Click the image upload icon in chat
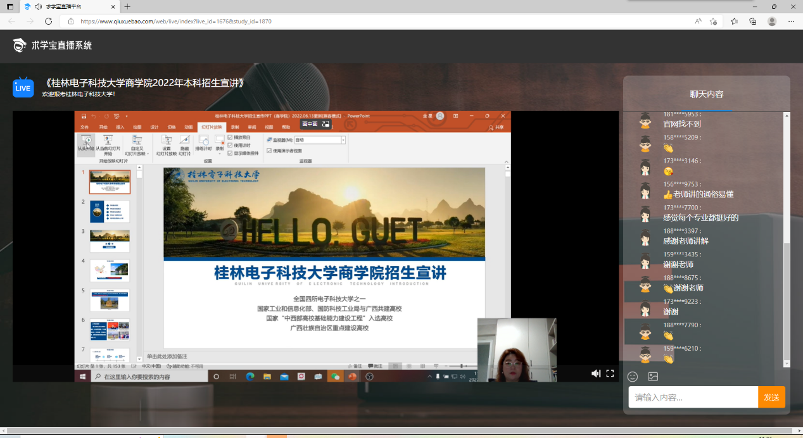The height and width of the screenshot is (438, 803). [x=653, y=377]
